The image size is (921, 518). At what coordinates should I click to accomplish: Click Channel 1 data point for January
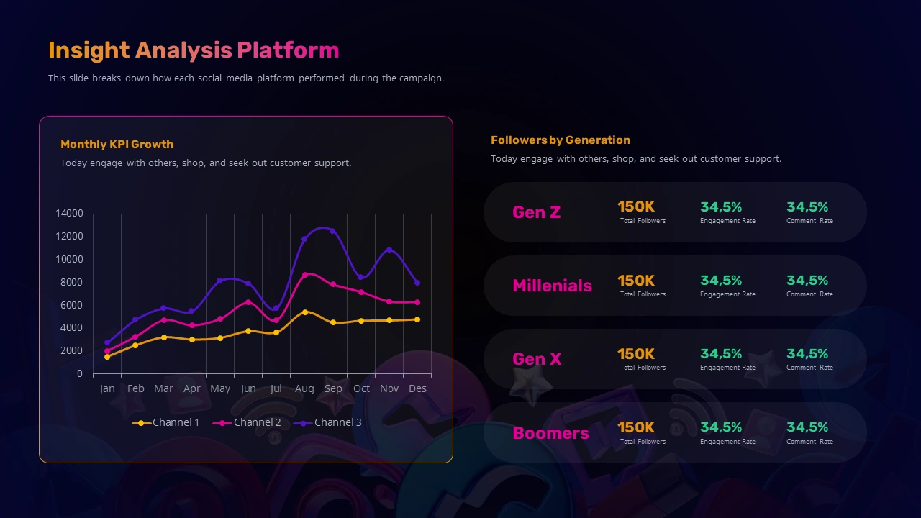(107, 357)
